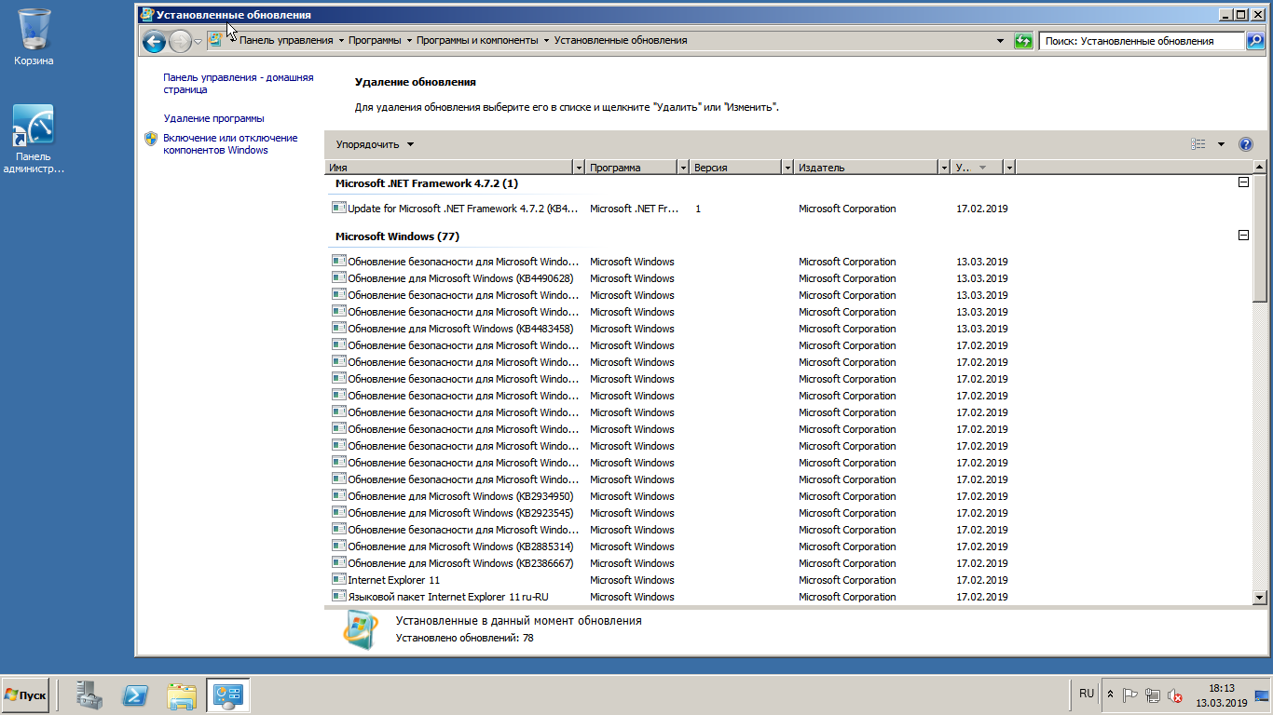
Task: Sort by the Издатель column header
Action: click(867, 168)
